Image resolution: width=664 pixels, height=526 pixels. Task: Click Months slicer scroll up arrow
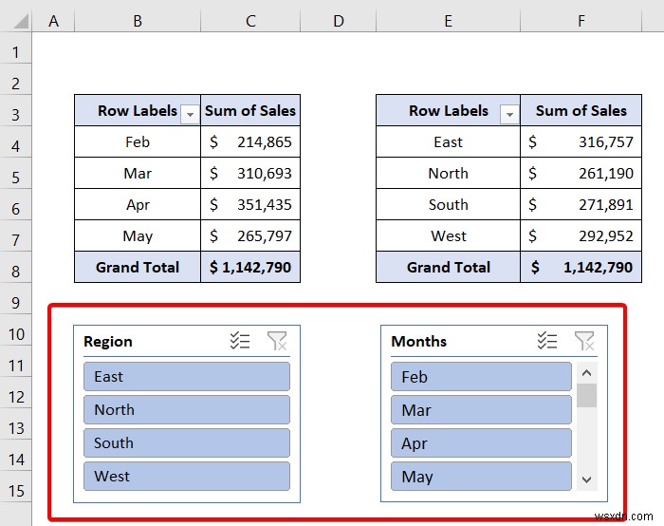click(586, 373)
